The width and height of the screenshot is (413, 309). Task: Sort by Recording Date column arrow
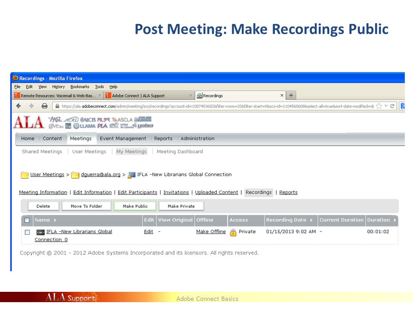point(311,220)
